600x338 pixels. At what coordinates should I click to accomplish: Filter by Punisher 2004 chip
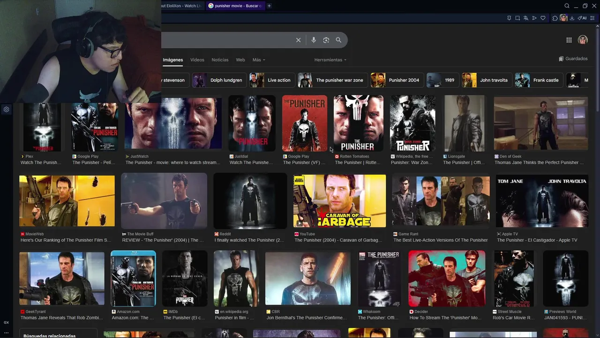click(x=397, y=80)
